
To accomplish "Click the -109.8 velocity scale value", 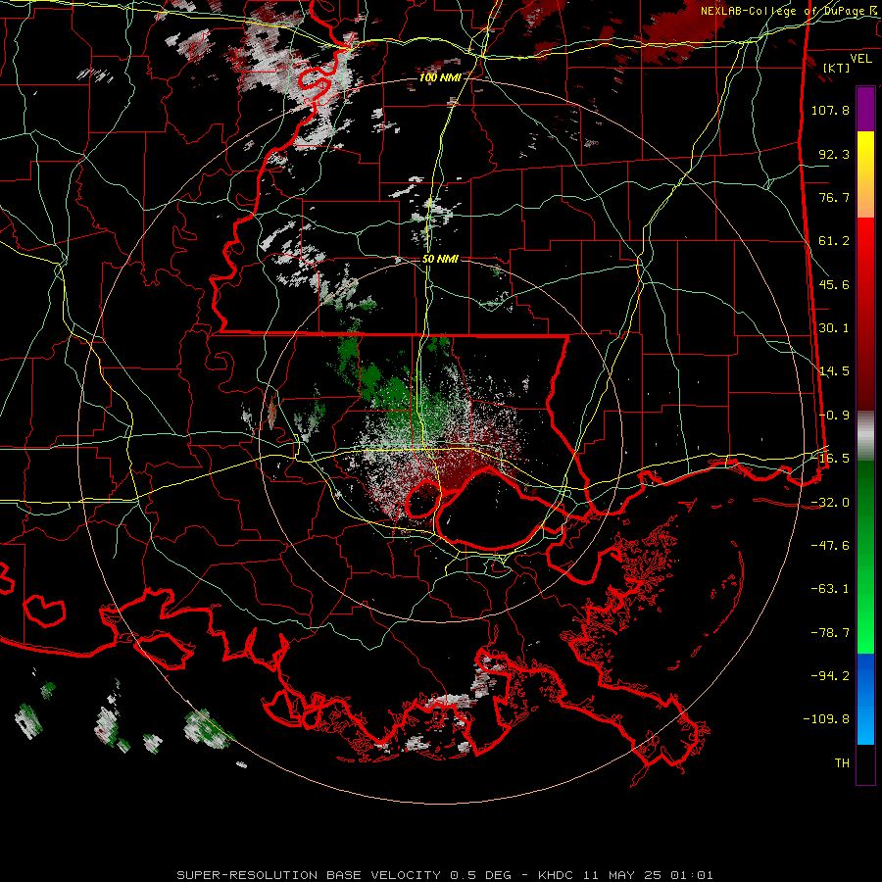I will click(x=826, y=719).
